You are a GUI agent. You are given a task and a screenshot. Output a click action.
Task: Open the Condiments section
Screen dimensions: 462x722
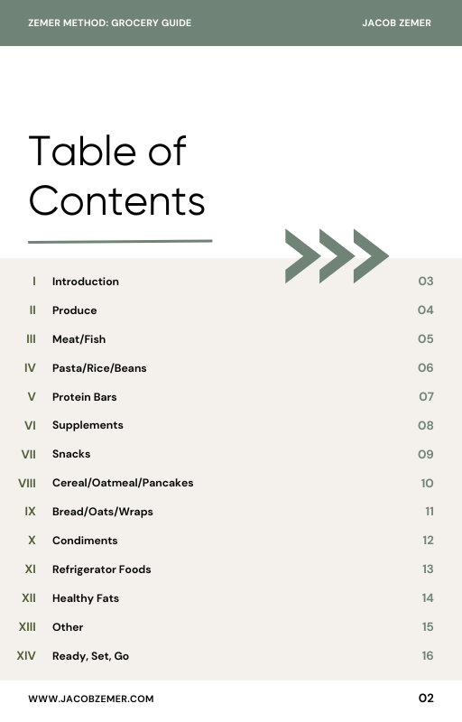(x=85, y=541)
